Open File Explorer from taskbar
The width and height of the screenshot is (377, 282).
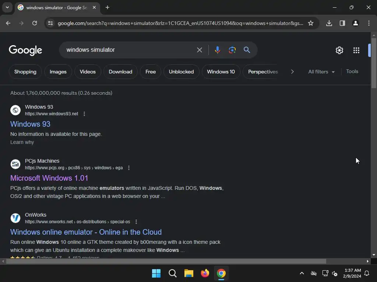click(189, 273)
